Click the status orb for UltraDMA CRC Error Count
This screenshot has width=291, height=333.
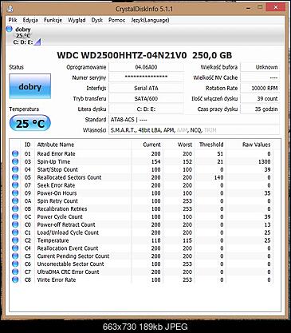pos(15,272)
